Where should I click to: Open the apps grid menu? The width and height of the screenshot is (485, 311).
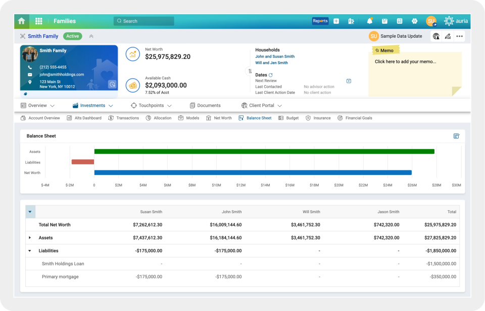tap(39, 21)
